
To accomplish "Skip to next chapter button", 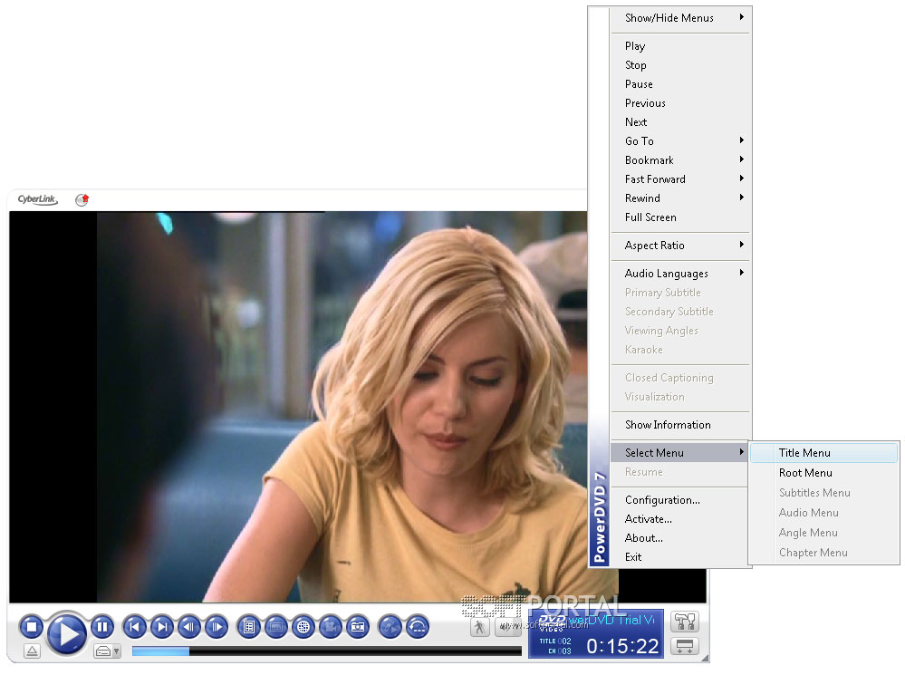I will click(161, 626).
